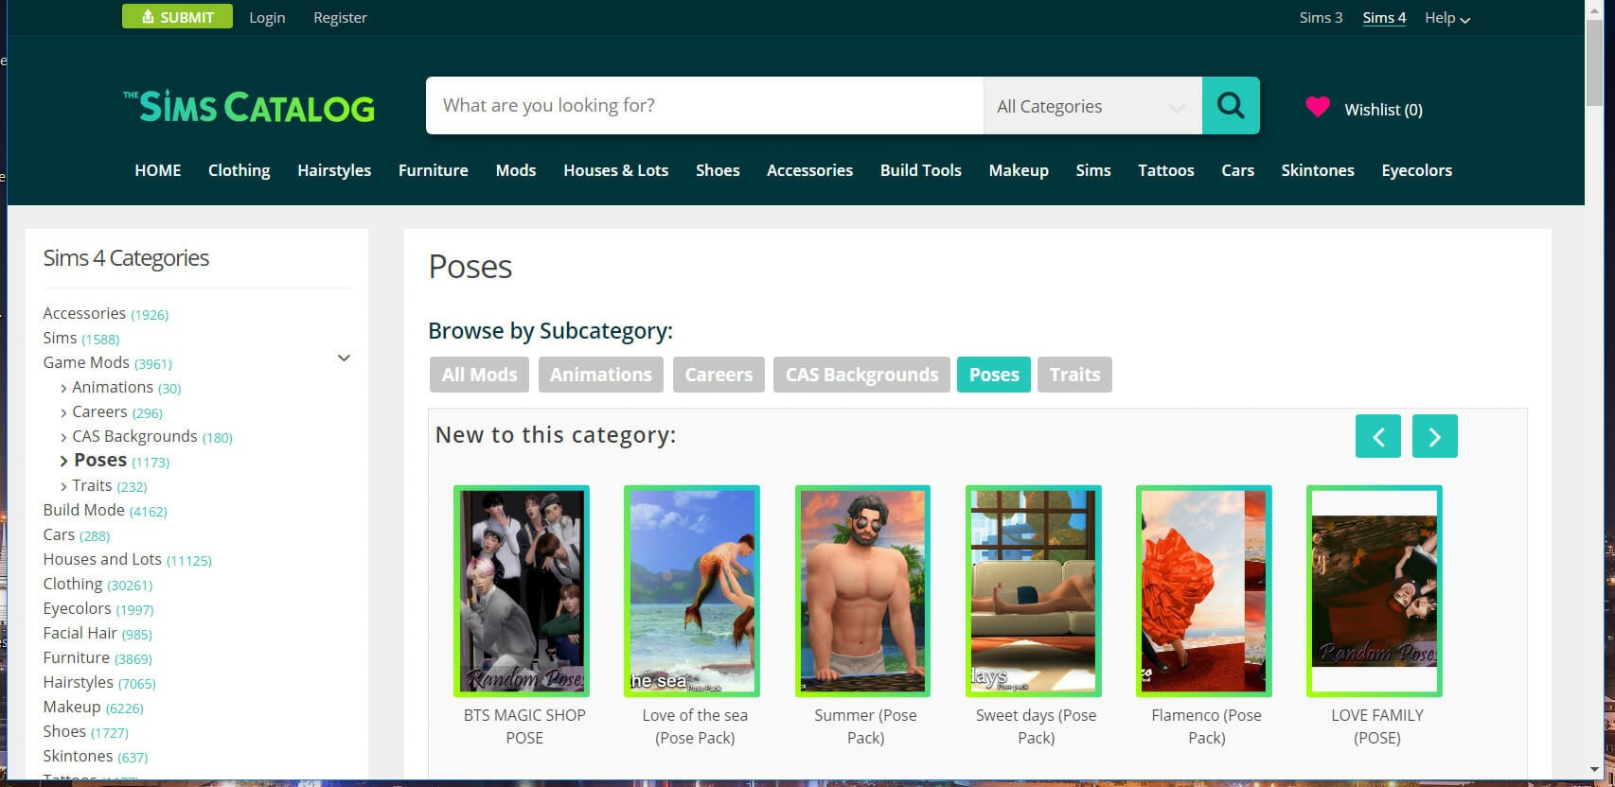
Task: Select Careers subcategory button
Action: 719,375
